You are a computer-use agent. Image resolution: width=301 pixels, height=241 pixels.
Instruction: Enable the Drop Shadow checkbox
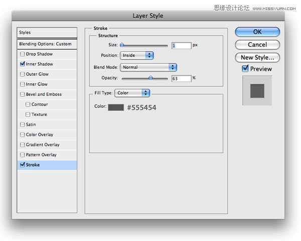pos(22,54)
